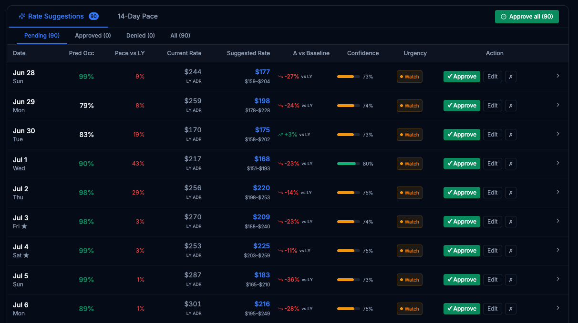
Task: Expand the Jul 3 row details chevron
Action: tap(557, 221)
